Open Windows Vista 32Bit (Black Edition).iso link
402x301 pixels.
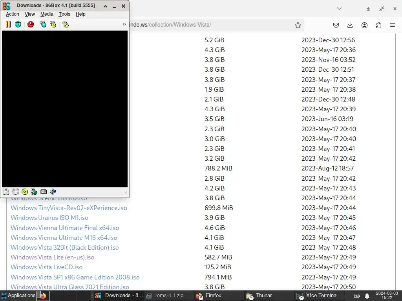pos(64,248)
